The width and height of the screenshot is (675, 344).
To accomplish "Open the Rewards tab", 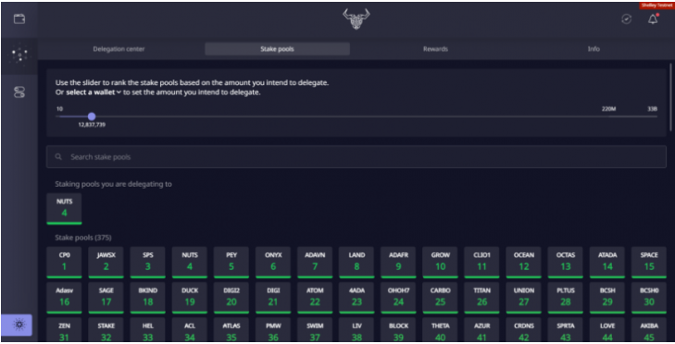I will pos(435,49).
